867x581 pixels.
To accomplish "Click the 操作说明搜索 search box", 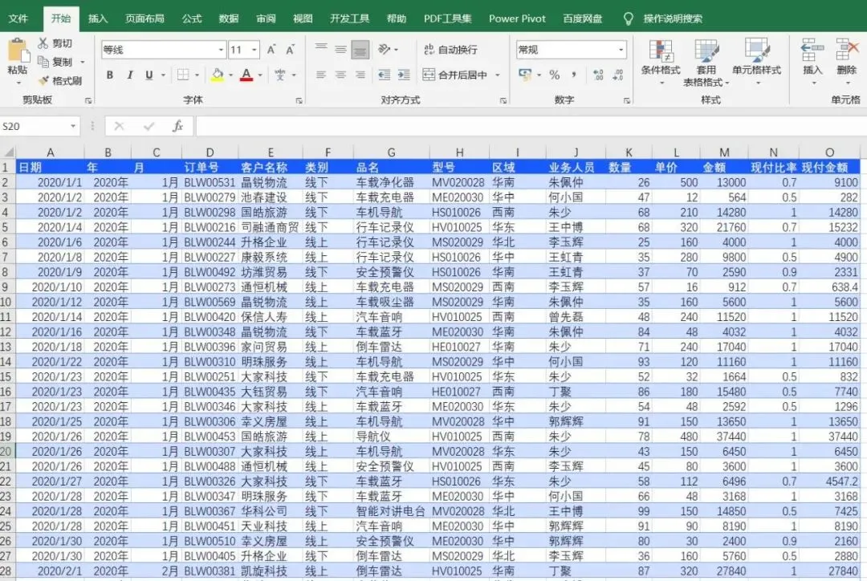I will [x=673, y=18].
